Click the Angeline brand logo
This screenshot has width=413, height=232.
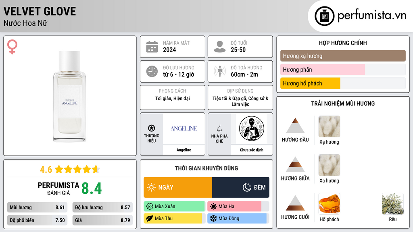point(184,128)
